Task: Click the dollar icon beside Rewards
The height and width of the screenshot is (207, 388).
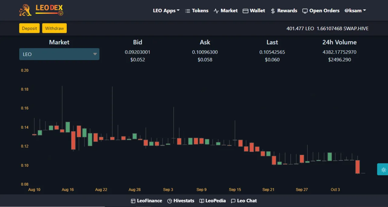Action: pyautogui.click(x=273, y=11)
